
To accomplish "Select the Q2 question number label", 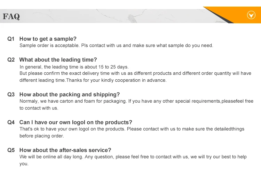I will pos(11,60).
